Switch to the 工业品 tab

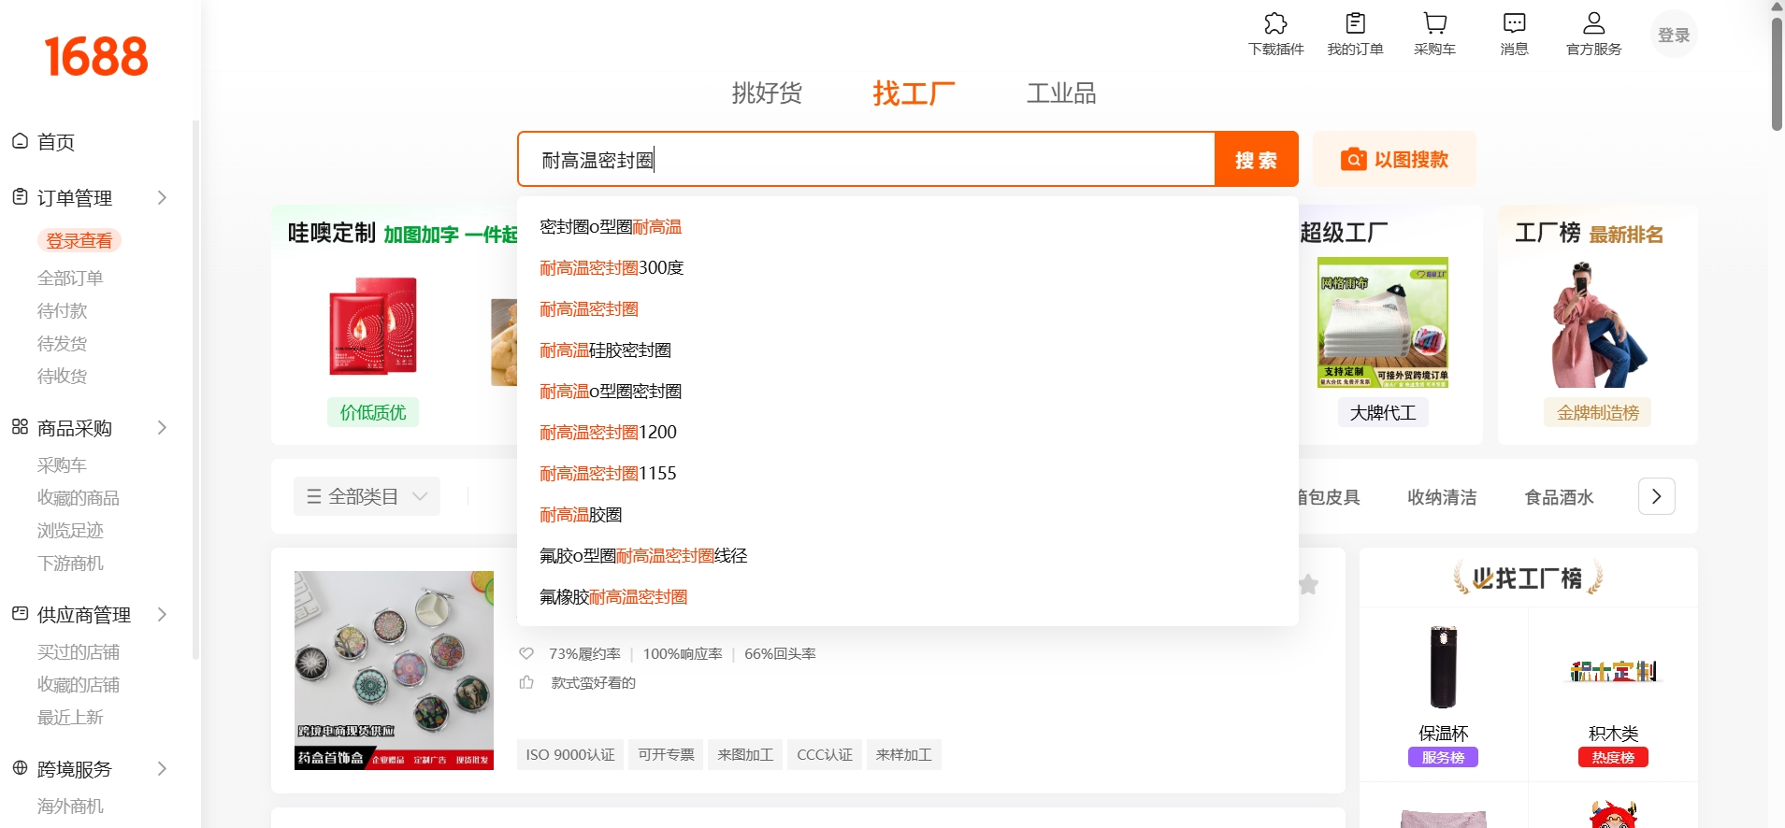[1061, 93]
